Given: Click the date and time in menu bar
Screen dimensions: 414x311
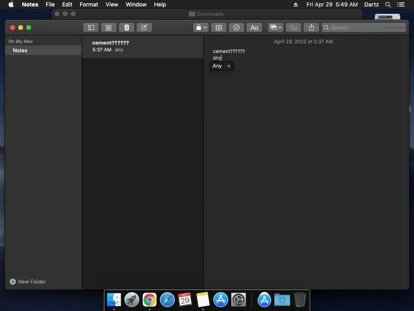Looking at the screenshot, I should [332, 4].
